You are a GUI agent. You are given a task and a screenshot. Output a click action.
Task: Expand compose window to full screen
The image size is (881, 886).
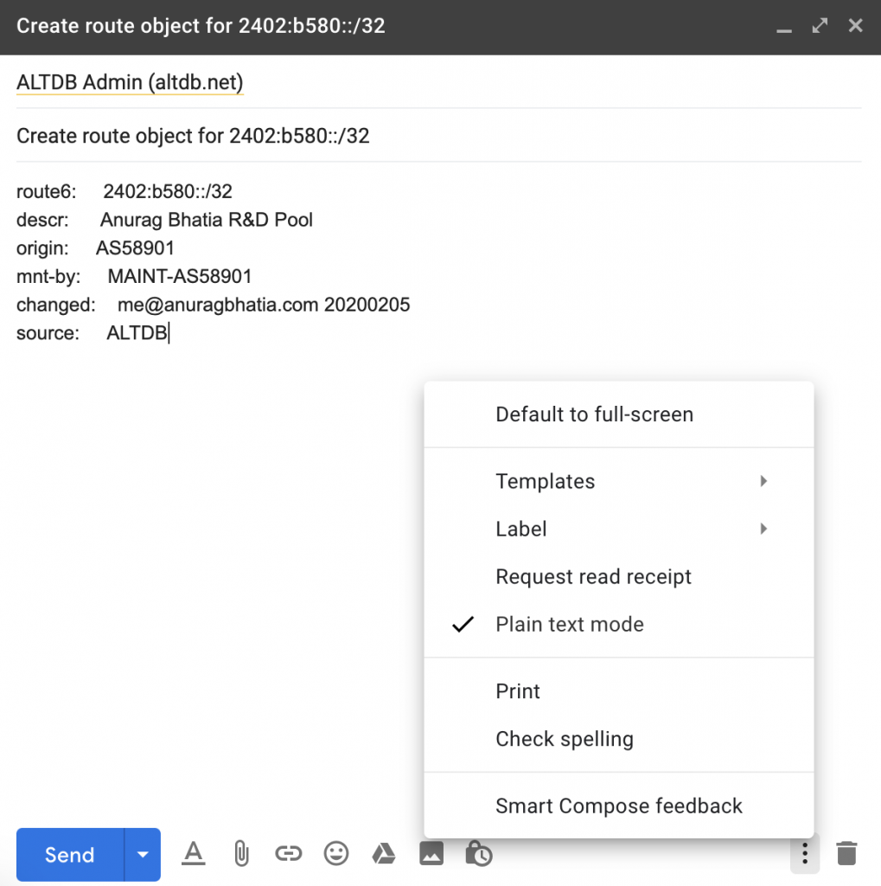pos(820,25)
